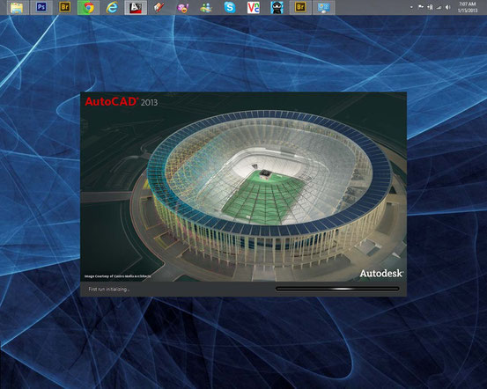The width and height of the screenshot is (487, 389).
Task: Launch Photoshop from the taskbar
Action: click(x=41, y=7)
